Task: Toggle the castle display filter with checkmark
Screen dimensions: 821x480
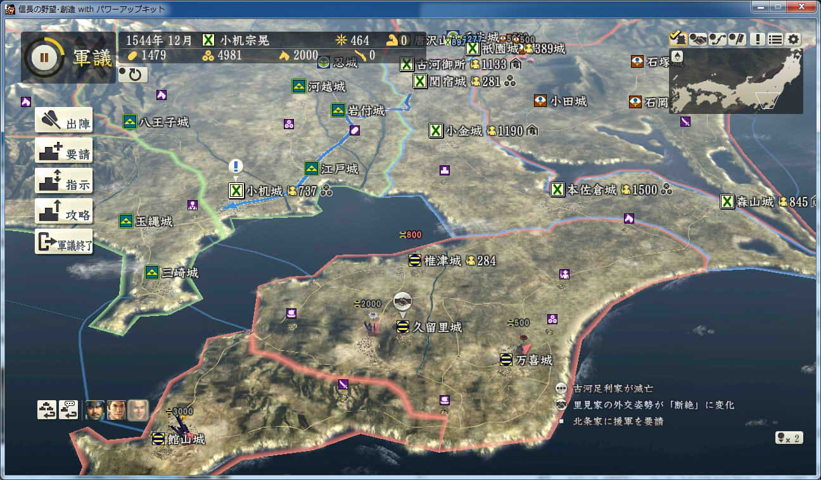Action: pyautogui.click(x=678, y=39)
